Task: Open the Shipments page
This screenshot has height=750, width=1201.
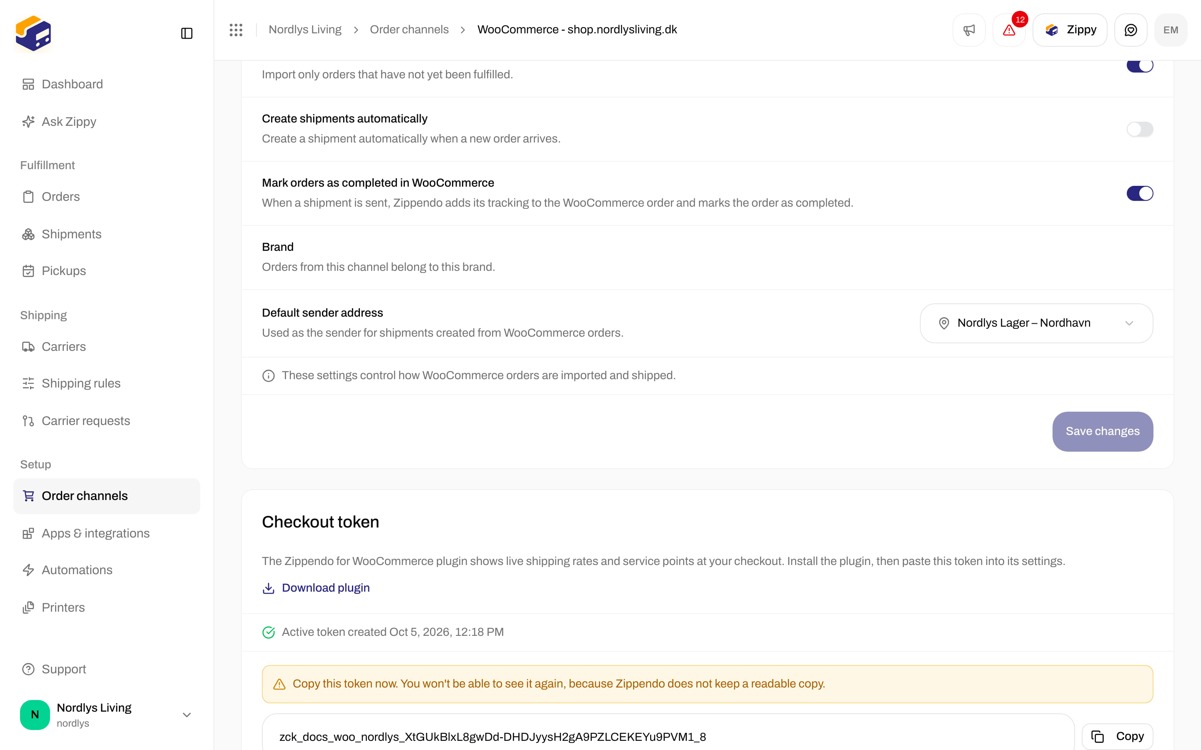Action: 107,234
